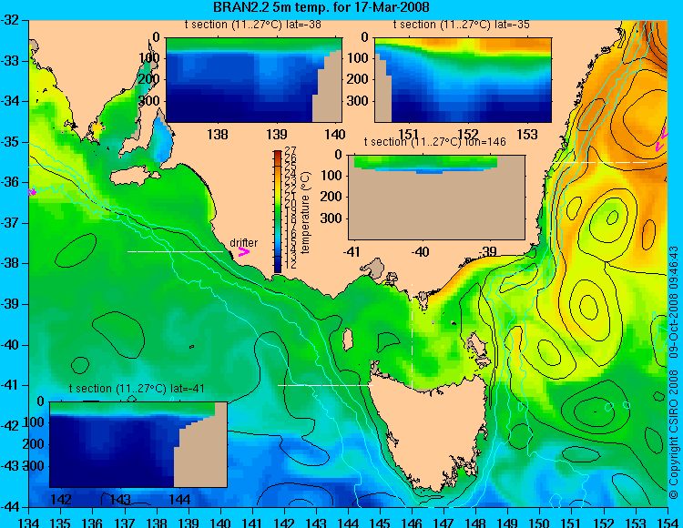
Task: Click longitude label '134' on the bottom axis
Action: pyautogui.click(x=29, y=522)
